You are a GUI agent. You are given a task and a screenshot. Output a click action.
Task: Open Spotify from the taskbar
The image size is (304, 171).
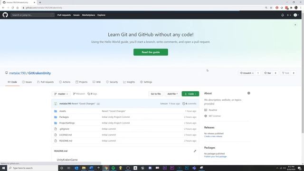click(113, 168)
